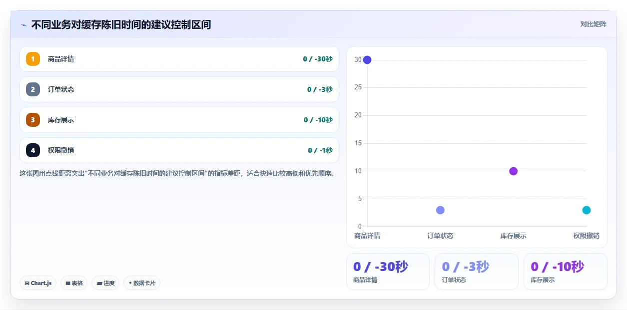
Task: Click the Chart.js tag chip
Action: pos(38,283)
